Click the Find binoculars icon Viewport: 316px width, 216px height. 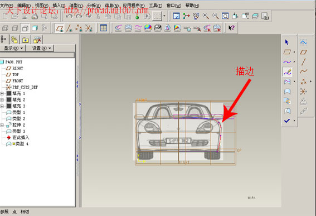(x=147, y=16)
